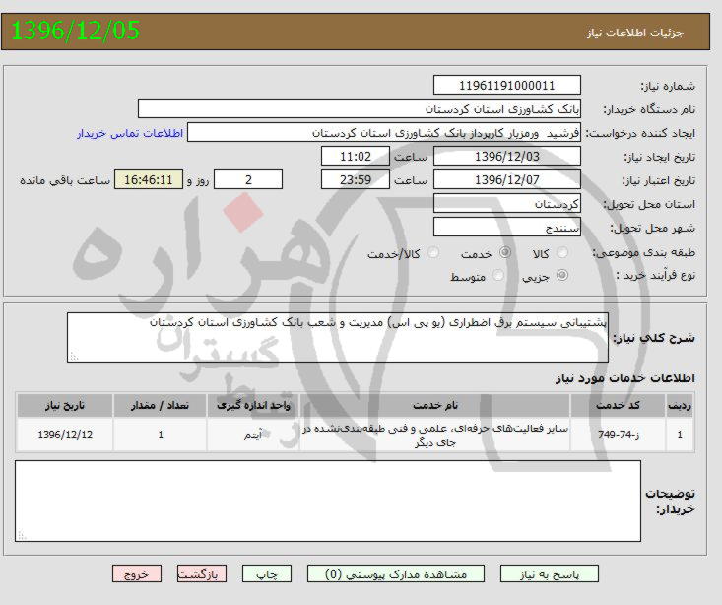Click the تعداد / مقدار column header
Viewport: 722px width, 605px height.
click(x=160, y=406)
